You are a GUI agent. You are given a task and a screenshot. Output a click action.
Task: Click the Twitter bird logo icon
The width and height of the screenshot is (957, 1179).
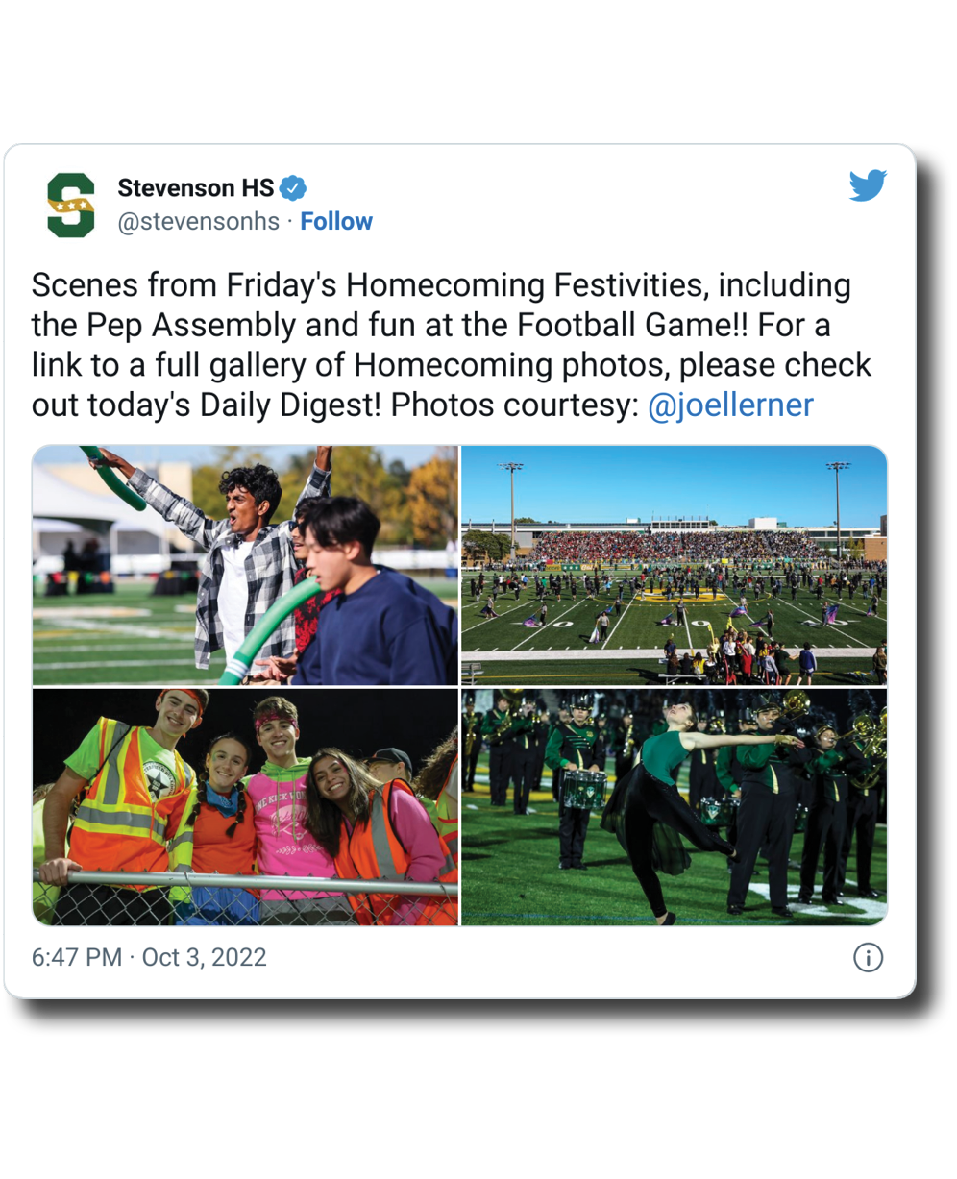point(868,185)
